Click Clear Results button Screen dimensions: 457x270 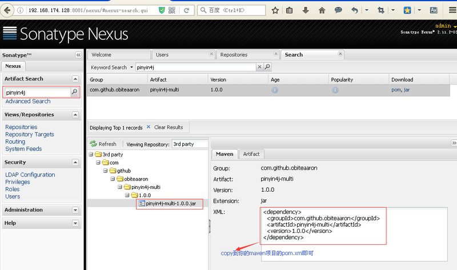(165, 127)
